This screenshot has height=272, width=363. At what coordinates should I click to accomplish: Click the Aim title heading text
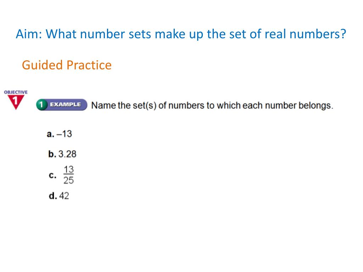[181, 34]
